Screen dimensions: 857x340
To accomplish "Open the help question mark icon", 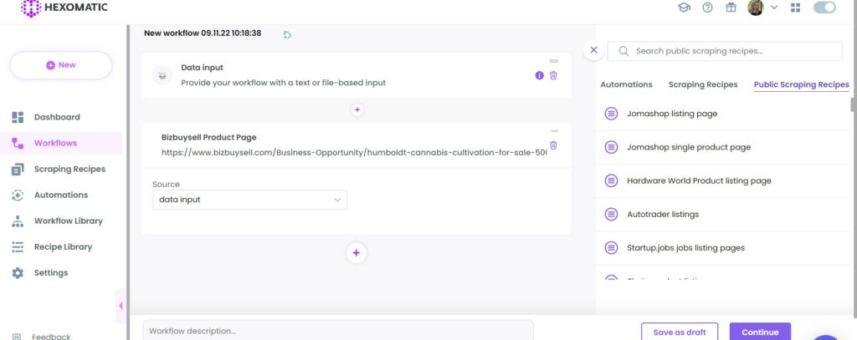I will [707, 8].
